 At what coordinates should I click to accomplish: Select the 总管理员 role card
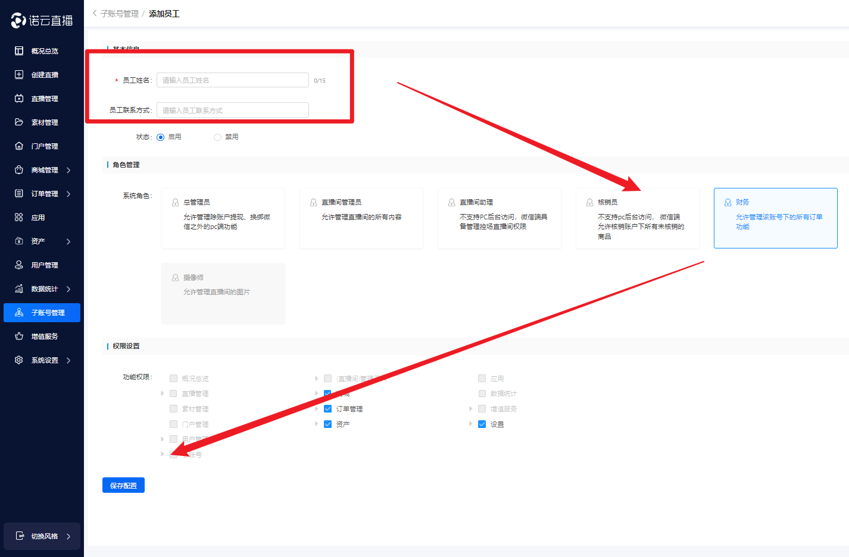[223, 218]
